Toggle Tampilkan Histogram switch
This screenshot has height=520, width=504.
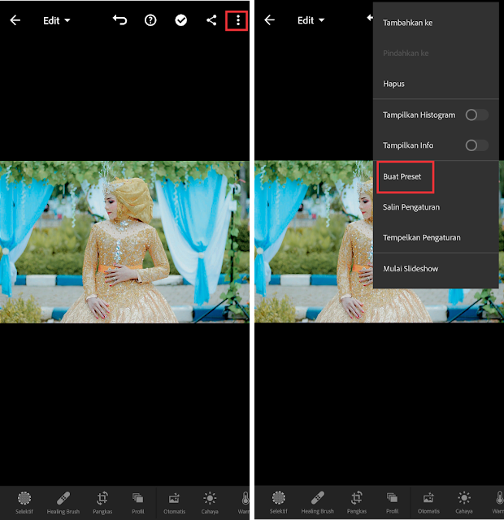coord(476,115)
